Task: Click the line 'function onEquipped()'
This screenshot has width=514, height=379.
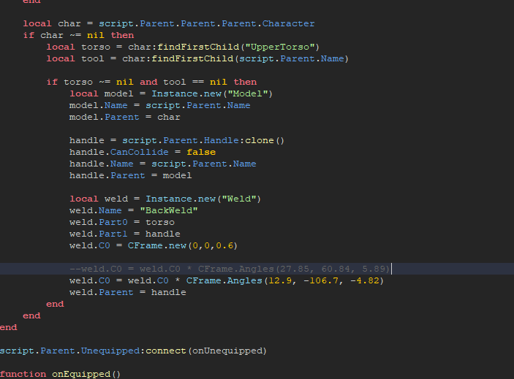Action: (x=60, y=374)
